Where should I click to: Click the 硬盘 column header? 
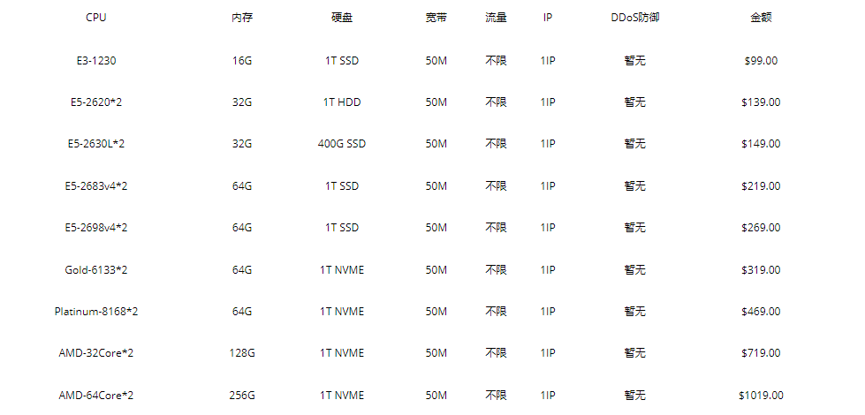coord(341,18)
